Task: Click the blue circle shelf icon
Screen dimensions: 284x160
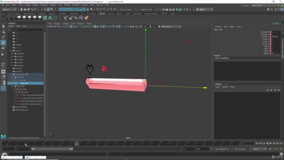Action: coord(55,18)
